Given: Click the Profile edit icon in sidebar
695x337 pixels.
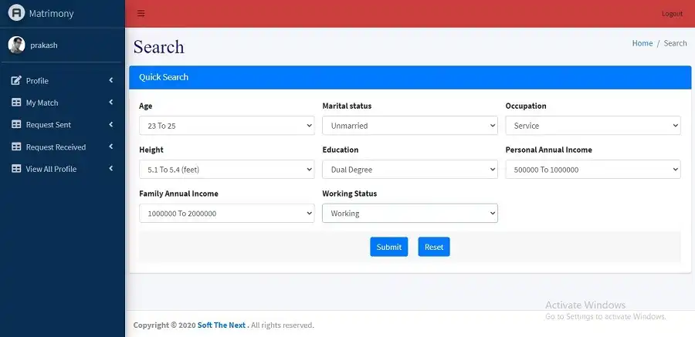Looking at the screenshot, I should tap(16, 80).
